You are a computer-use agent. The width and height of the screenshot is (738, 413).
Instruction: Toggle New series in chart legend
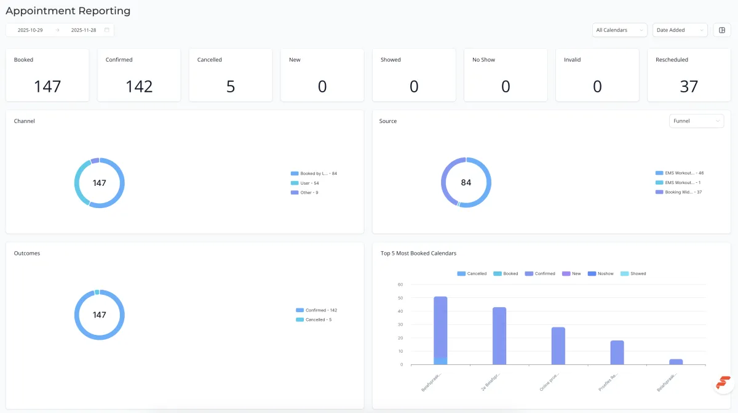[571, 273]
